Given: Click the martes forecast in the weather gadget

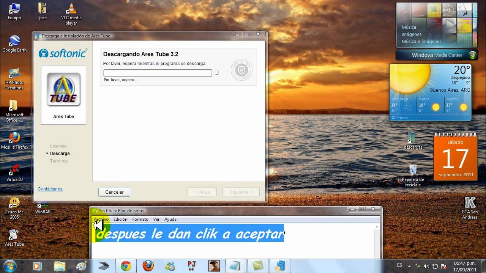Looking at the screenshot, I should point(457,105).
